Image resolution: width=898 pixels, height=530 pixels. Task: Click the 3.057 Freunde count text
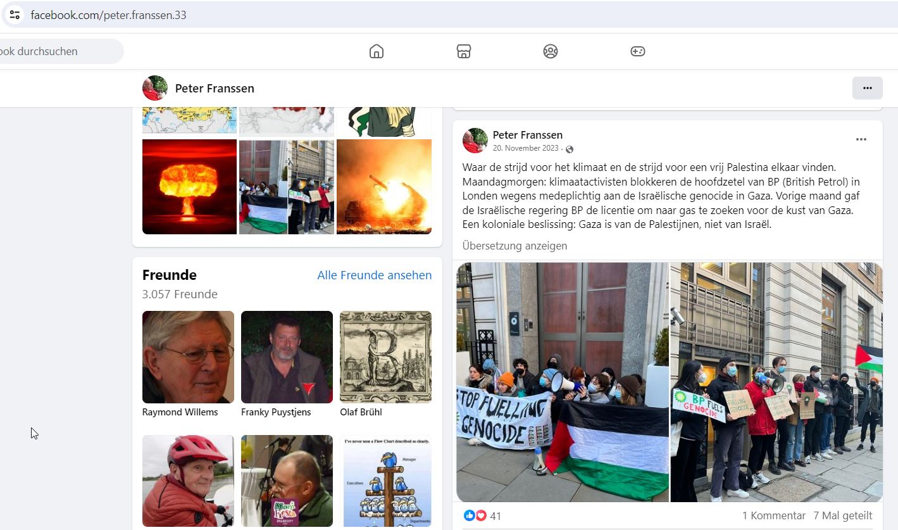180,294
